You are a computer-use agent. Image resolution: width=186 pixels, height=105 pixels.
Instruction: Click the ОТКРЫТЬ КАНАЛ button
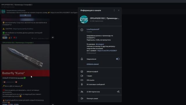tap(93, 64)
